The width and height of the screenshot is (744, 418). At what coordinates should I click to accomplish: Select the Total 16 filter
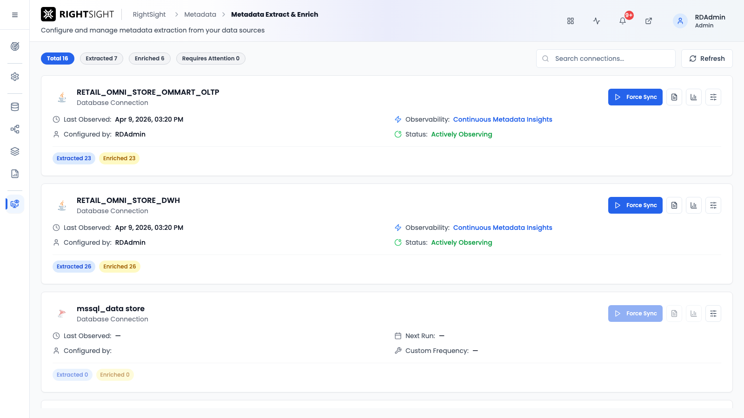coord(58,59)
